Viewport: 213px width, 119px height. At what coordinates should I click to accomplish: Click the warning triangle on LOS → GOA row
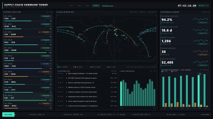point(39,72)
